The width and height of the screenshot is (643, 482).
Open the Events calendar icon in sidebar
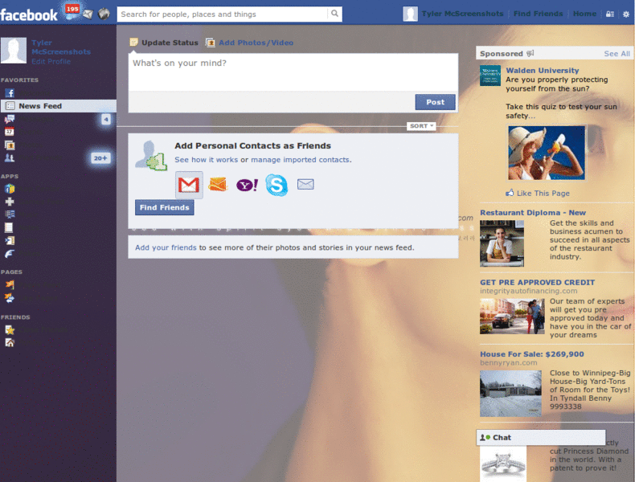10,132
